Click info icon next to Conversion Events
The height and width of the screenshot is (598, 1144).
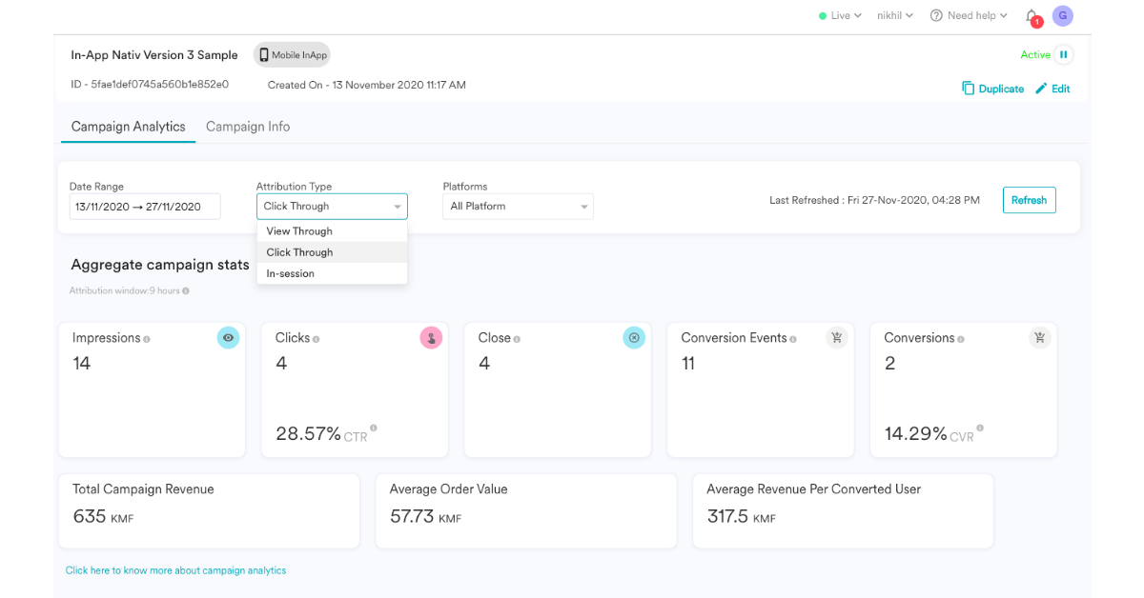coord(793,339)
